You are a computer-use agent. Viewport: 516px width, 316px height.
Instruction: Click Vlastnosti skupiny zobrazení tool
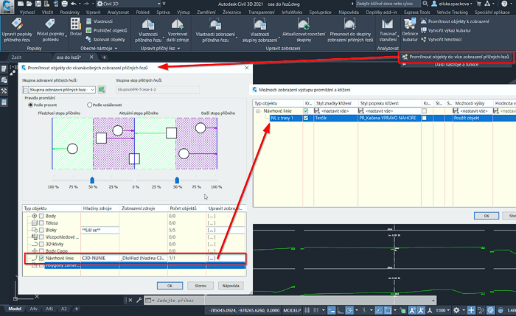click(259, 30)
